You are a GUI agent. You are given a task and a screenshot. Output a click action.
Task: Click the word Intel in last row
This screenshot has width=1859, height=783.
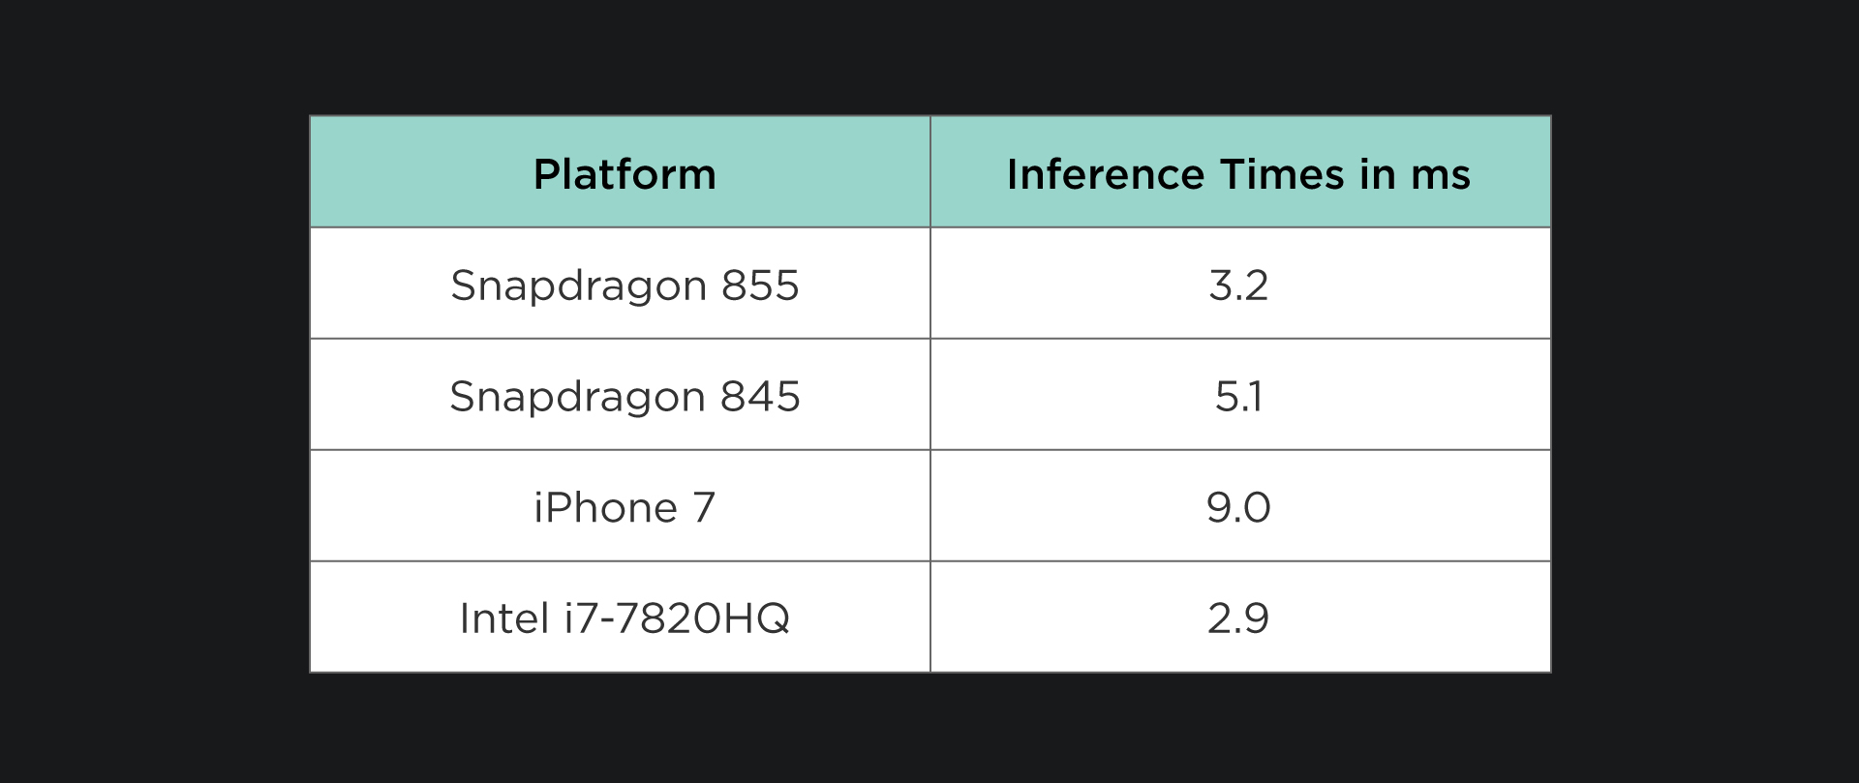(504, 618)
